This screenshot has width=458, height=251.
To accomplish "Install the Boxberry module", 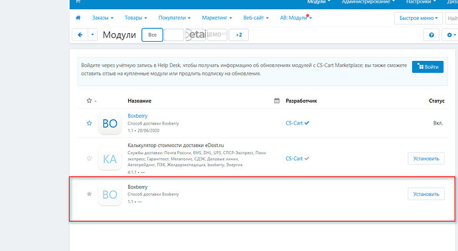I will click(426, 194).
